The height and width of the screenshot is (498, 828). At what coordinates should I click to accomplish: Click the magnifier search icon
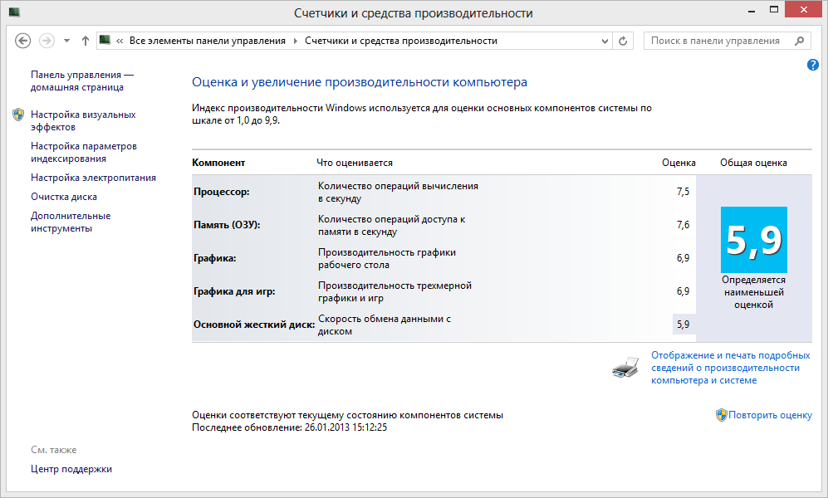coord(800,41)
